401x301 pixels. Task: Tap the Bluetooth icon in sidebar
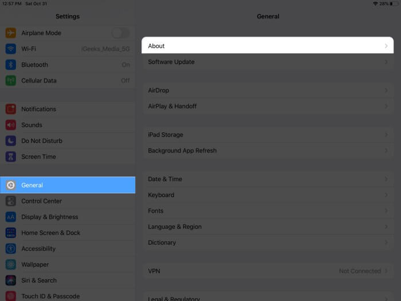(x=11, y=65)
